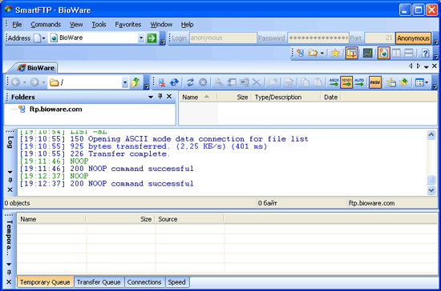Toggle the transfer queue window icon
The height and width of the screenshot is (291, 441).
[351, 53]
